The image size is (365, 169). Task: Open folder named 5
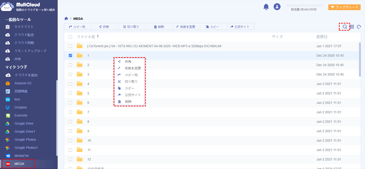pyautogui.click(x=88, y=93)
